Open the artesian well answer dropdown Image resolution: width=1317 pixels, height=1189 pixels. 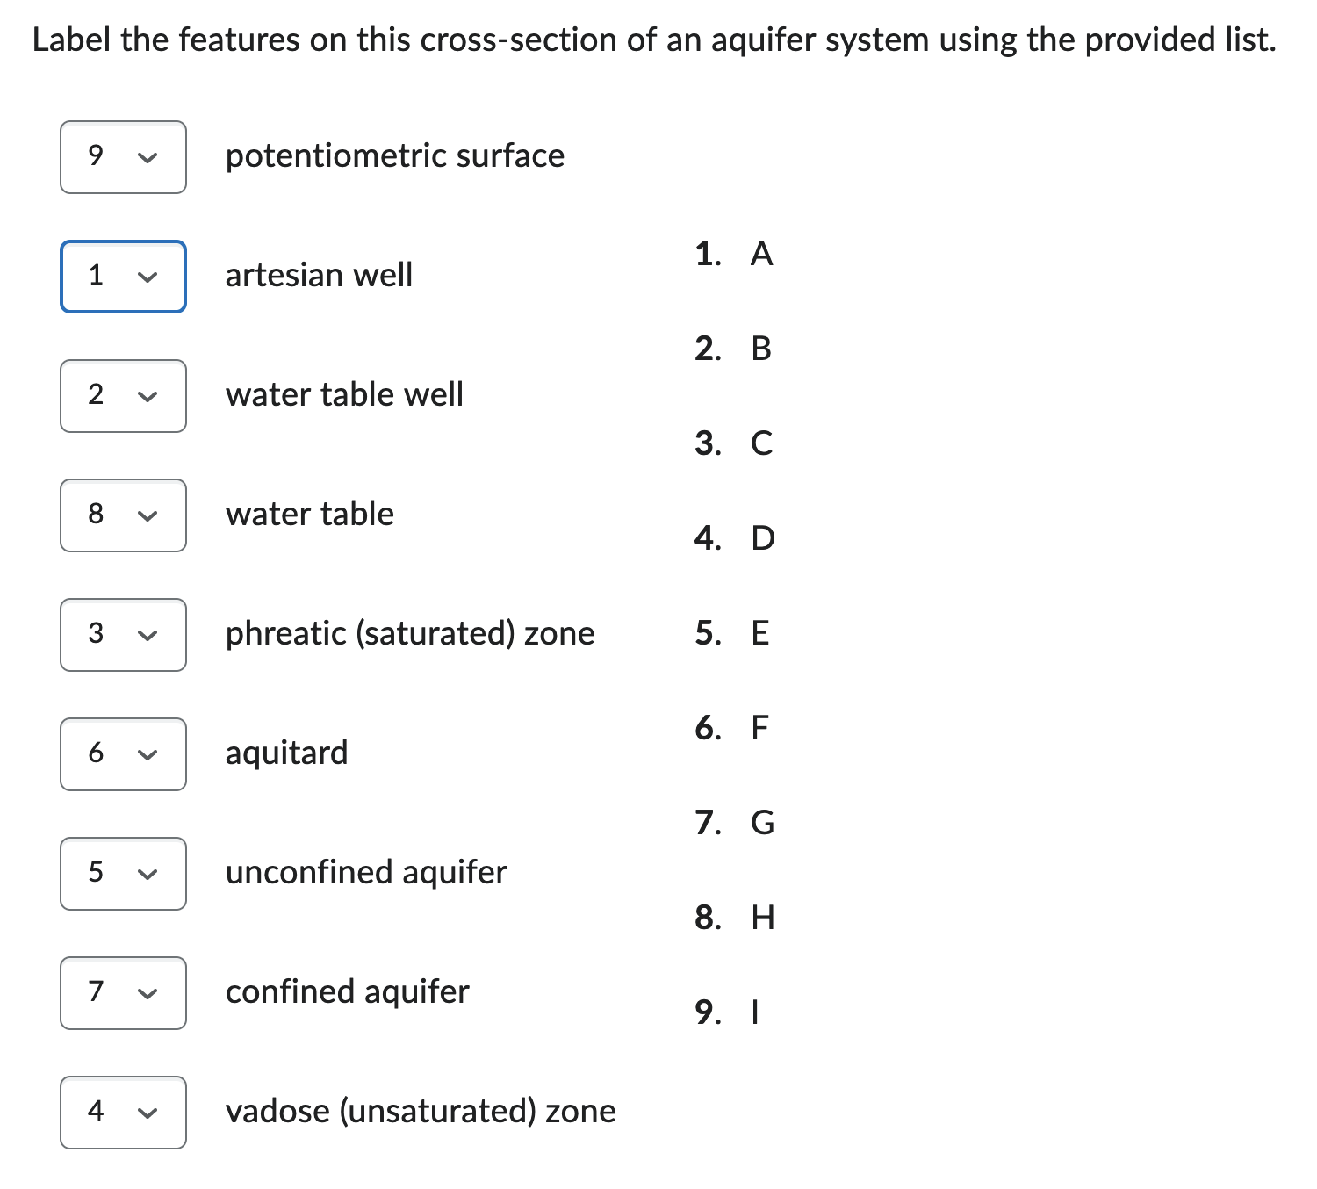123,277
